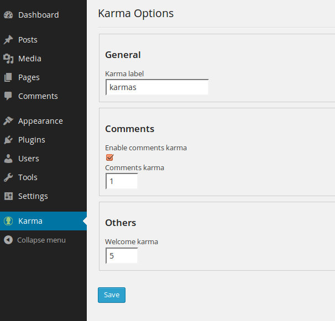Open the Settings menu item
The image size is (335, 321).
[x=43, y=196]
